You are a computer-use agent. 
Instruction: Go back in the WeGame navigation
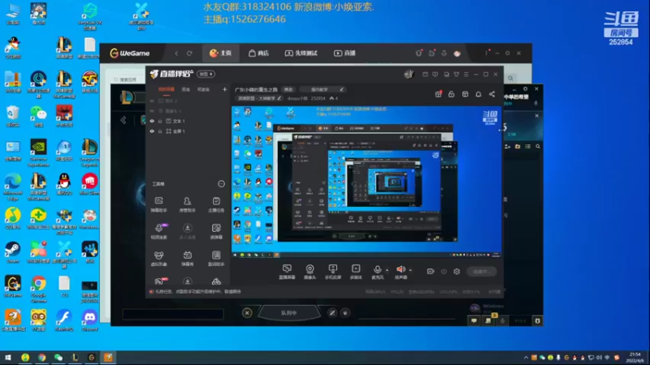click(x=176, y=53)
